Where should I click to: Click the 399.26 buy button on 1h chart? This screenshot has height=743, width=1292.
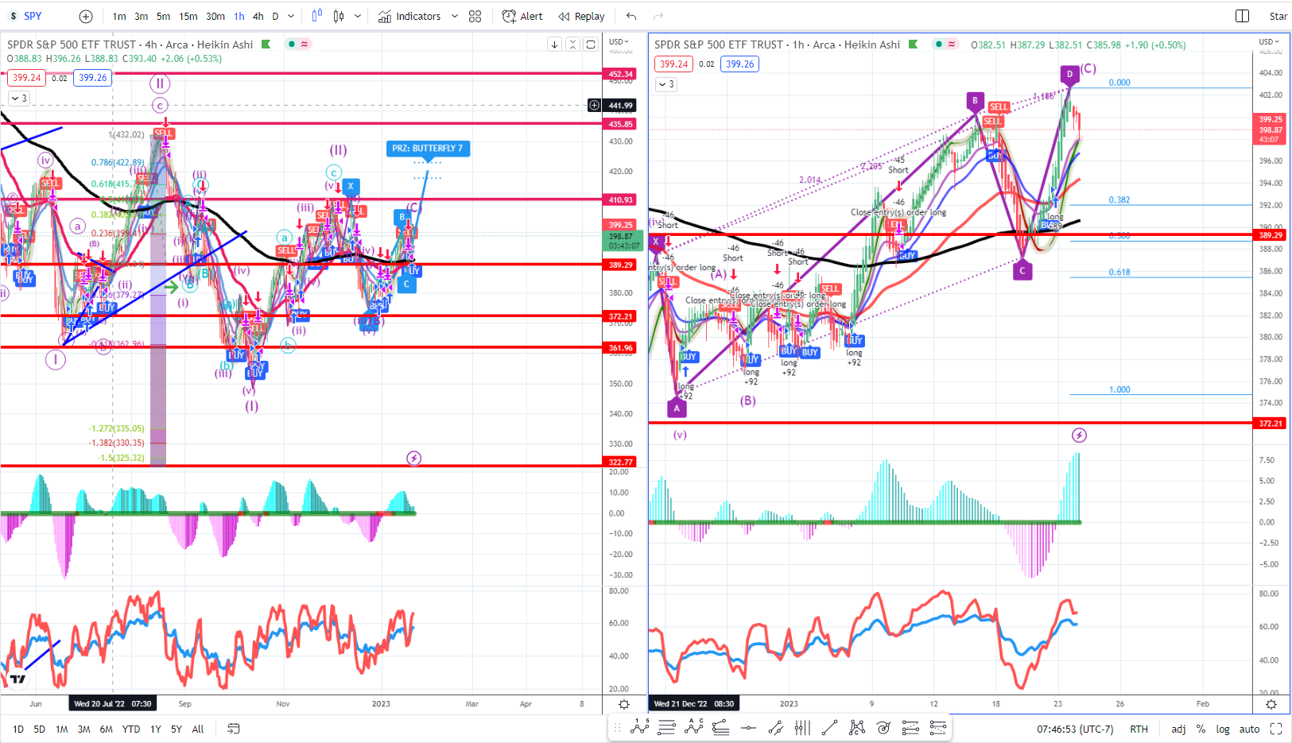(740, 64)
